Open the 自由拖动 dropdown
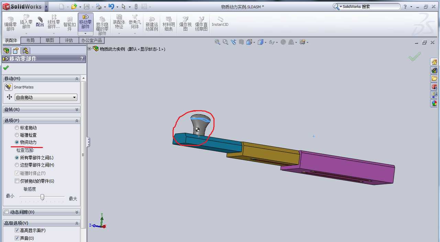440x242 pixels. [x=46, y=97]
